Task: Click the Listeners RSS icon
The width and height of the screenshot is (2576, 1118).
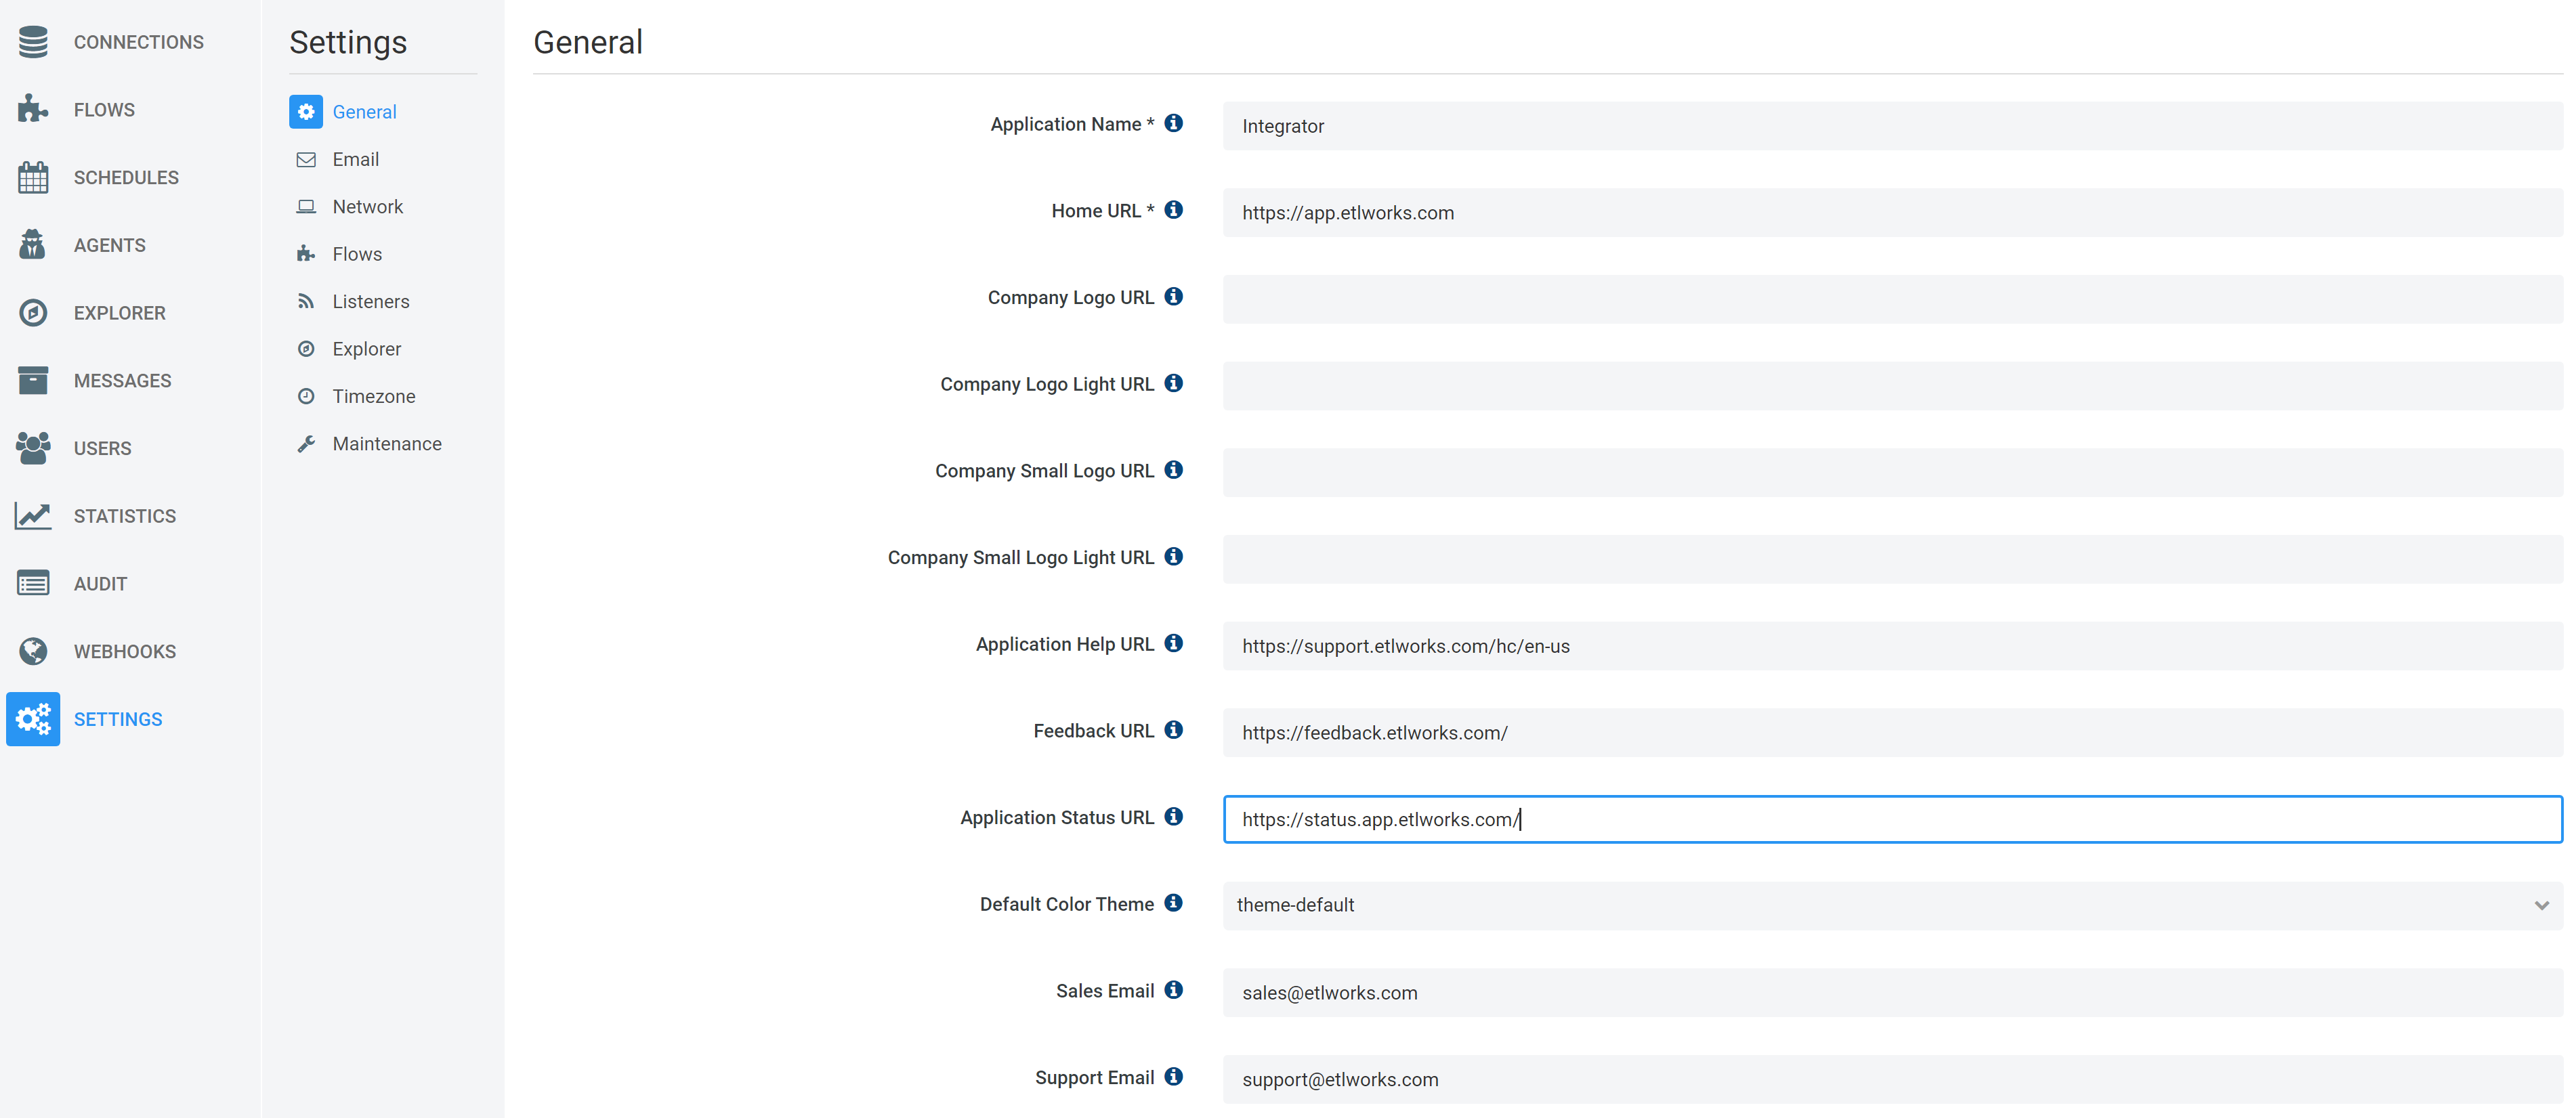Action: pos(306,301)
